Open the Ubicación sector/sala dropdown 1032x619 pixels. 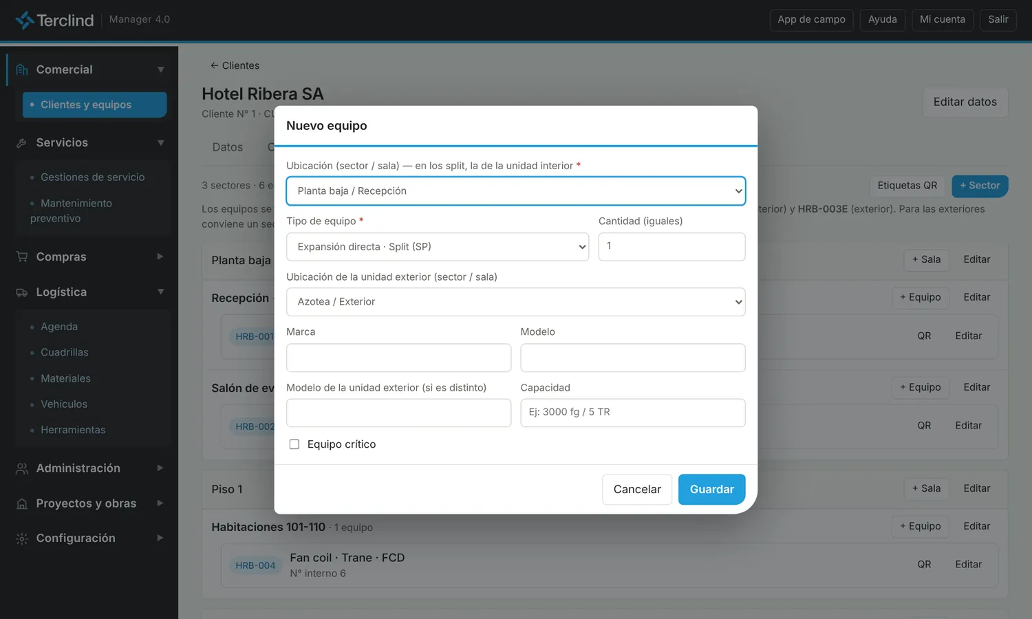click(516, 191)
